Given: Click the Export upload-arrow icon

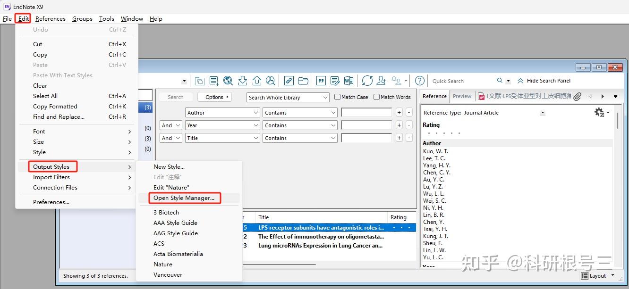Looking at the screenshot, I should 256,81.
